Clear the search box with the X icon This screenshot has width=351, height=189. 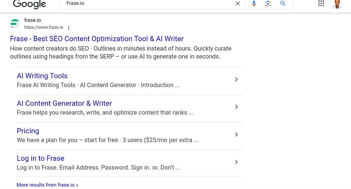pos(238,3)
